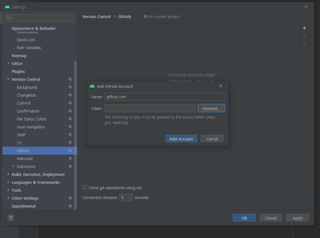Viewport: 320px width, 238px height.
Task: Click the plus icon to add account
Action: pyautogui.click(x=304, y=28)
